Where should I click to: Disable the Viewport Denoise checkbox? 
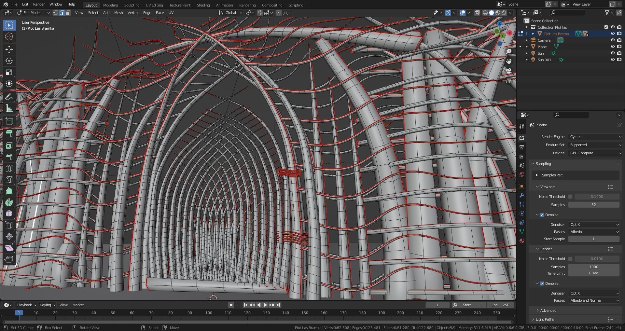(542, 215)
